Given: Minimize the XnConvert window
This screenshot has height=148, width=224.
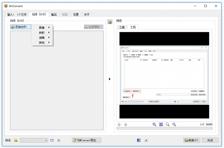Looking at the screenshot, I should (x=195, y=6).
